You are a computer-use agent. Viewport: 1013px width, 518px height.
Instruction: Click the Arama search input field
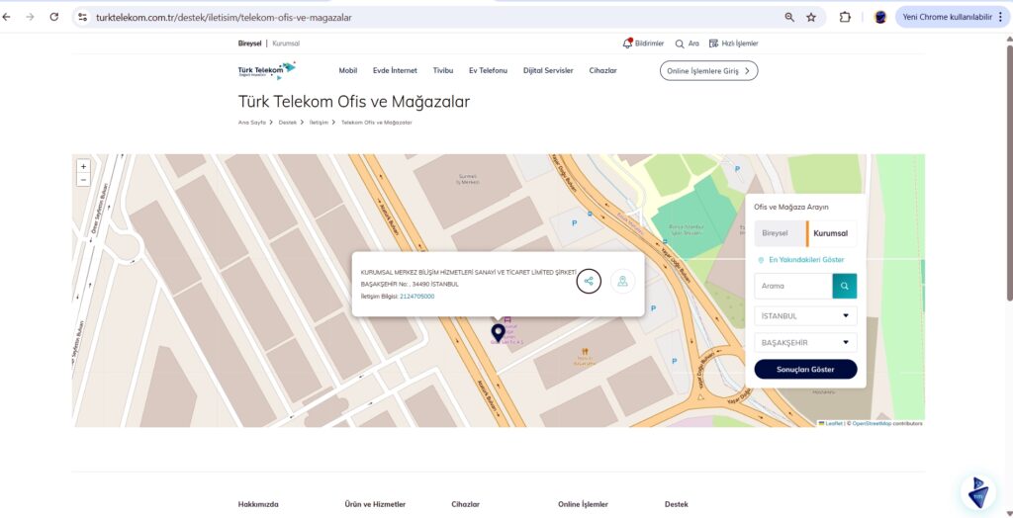tap(792, 286)
